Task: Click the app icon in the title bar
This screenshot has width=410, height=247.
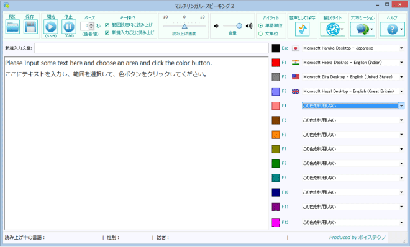Action: pyautogui.click(x=6, y=5)
